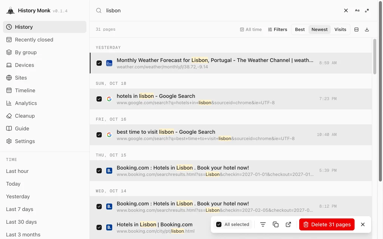Filter history to Today
The image size is (383, 239).
[x=13, y=184]
